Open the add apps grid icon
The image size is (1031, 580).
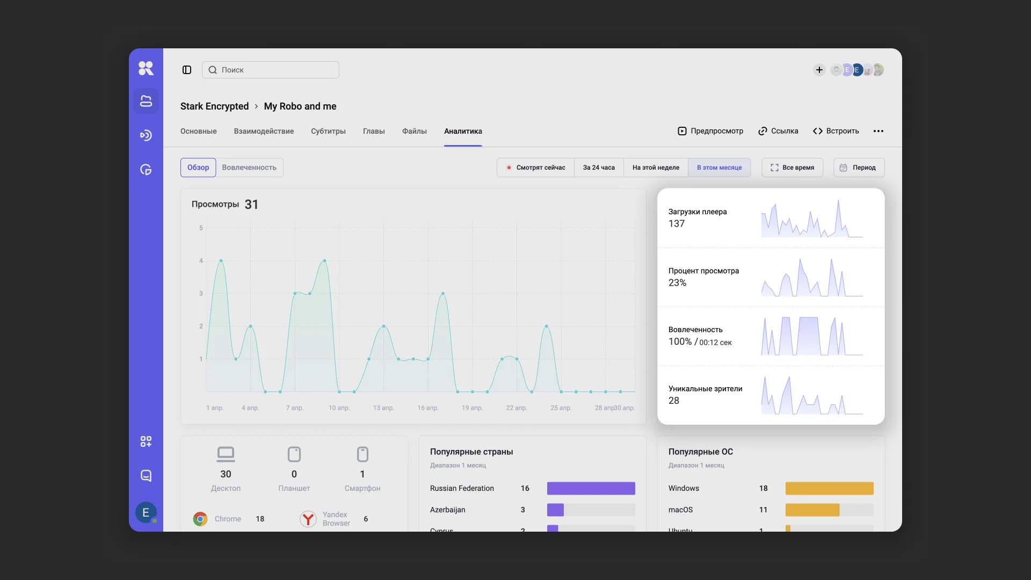coord(146,441)
